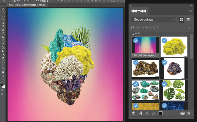Select the Crop tool
Viewport: 197px width, 122px height.
point(3,23)
